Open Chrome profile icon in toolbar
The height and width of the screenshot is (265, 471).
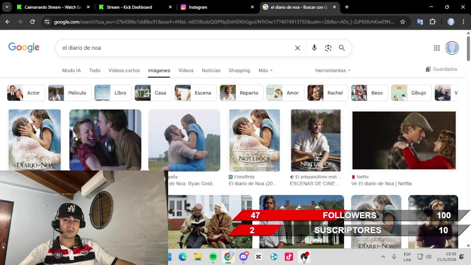(x=451, y=22)
